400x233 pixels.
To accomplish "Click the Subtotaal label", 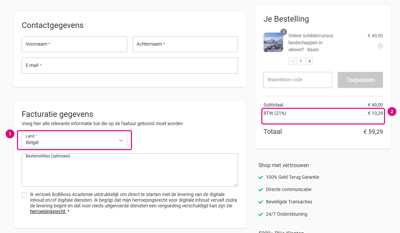I will click(273, 105).
